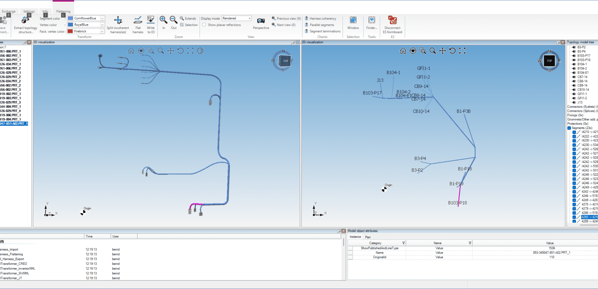Switch to the Settings ribbon tab
Viewport: 598px width, 289px height.
pos(29,11)
